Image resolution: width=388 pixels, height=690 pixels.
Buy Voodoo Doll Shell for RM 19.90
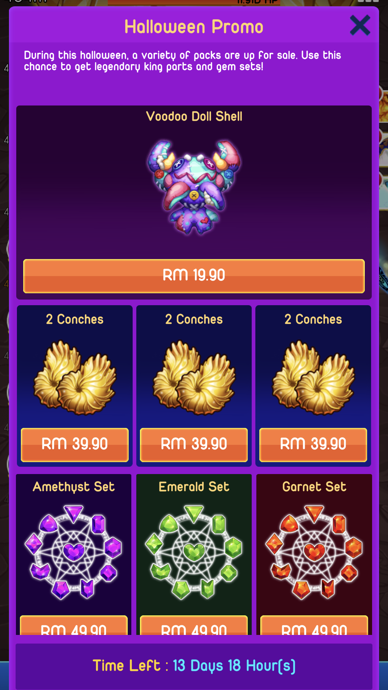click(x=194, y=276)
